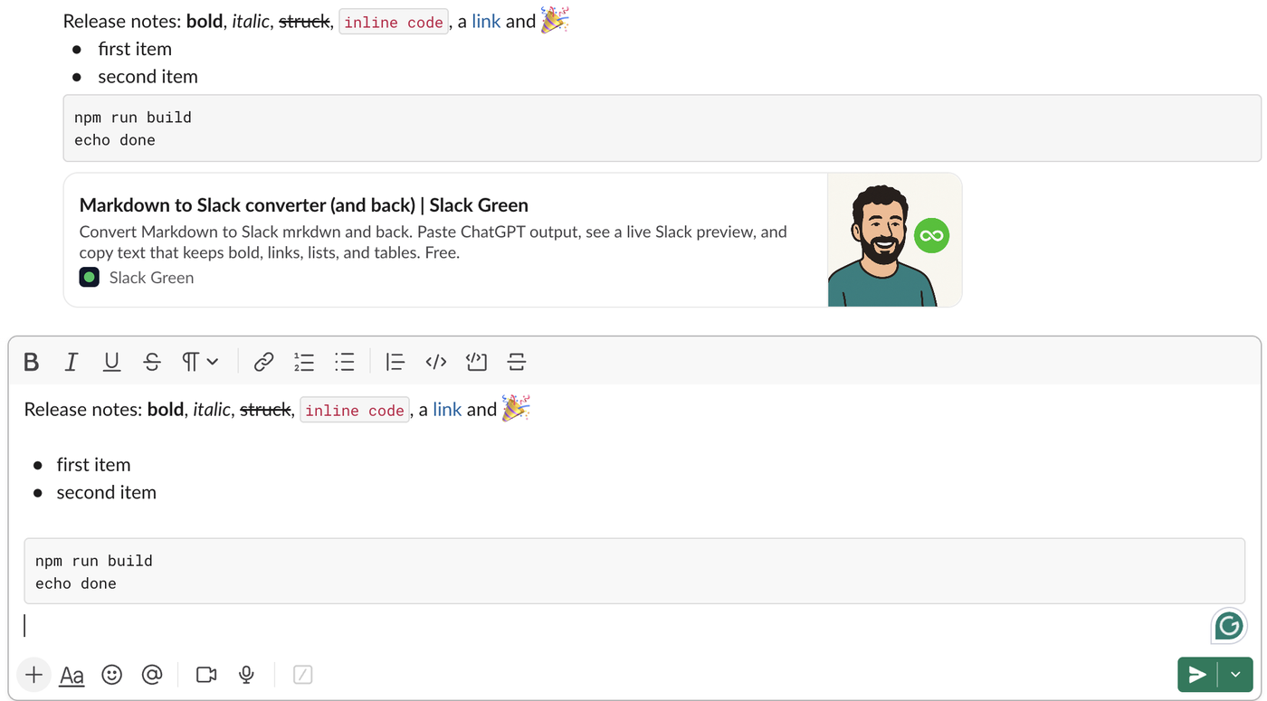Open the Grammarly icon in composer
The width and height of the screenshot is (1267, 701).
(x=1229, y=626)
